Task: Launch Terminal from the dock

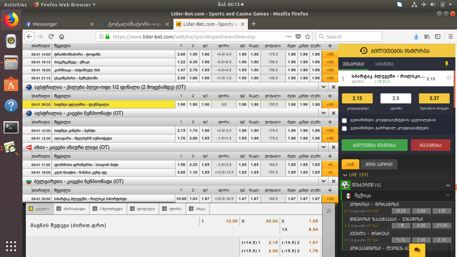Action: coord(11,127)
